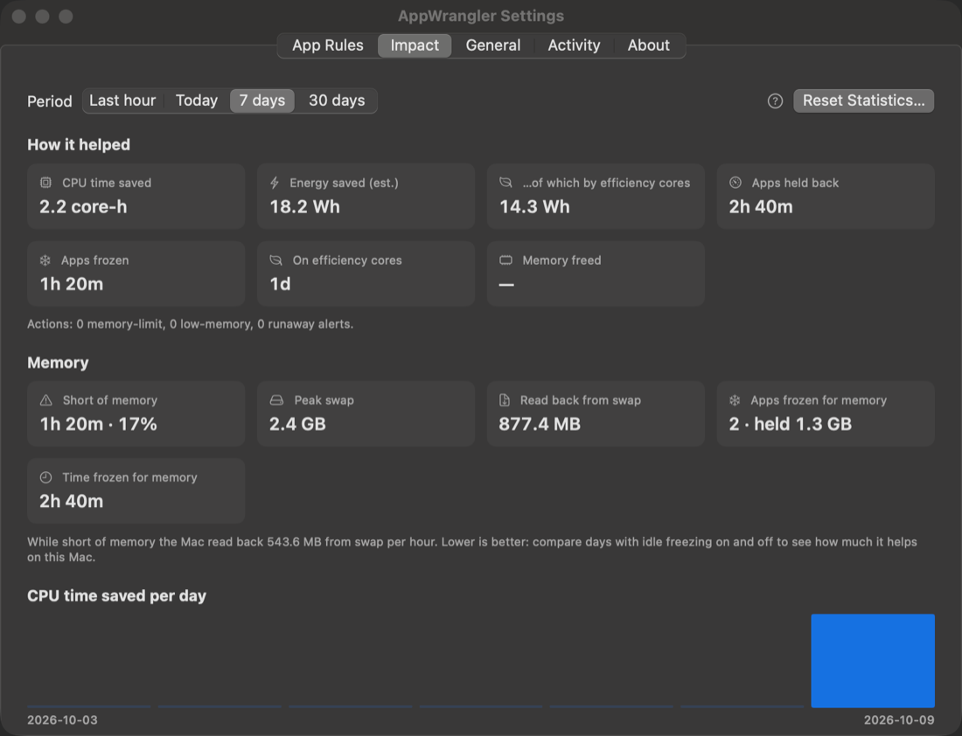Set period to Today

pos(196,101)
